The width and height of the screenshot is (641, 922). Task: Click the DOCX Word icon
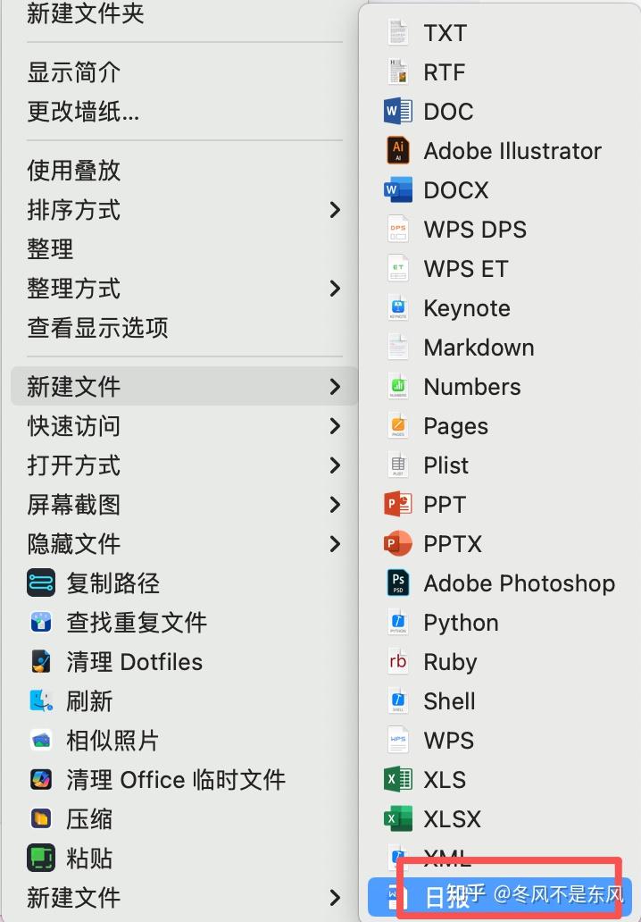click(398, 190)
